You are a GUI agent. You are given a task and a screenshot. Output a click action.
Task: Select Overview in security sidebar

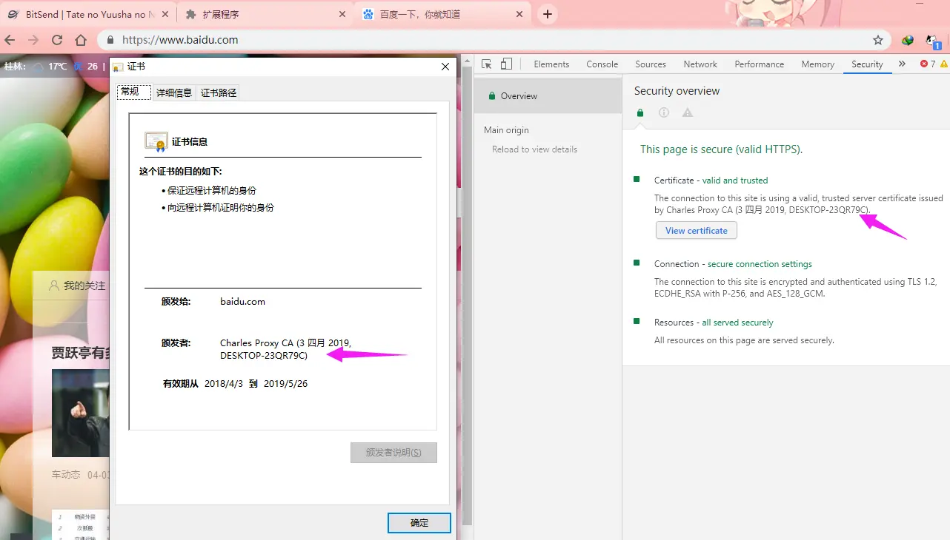pos(548,96)
